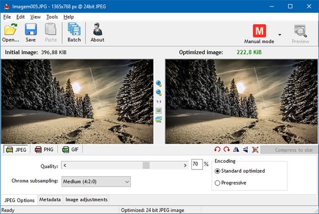Set view to 1:1 actual size
The image size is (319, 214).
pyautogui.click(x=159, y=102)
